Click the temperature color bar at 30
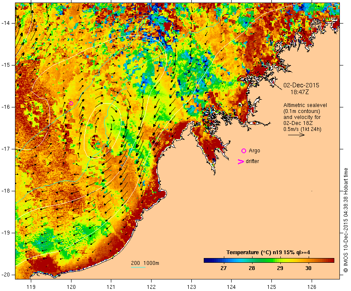351x291 pixels. pyautogui.click(x=308, y=260)
